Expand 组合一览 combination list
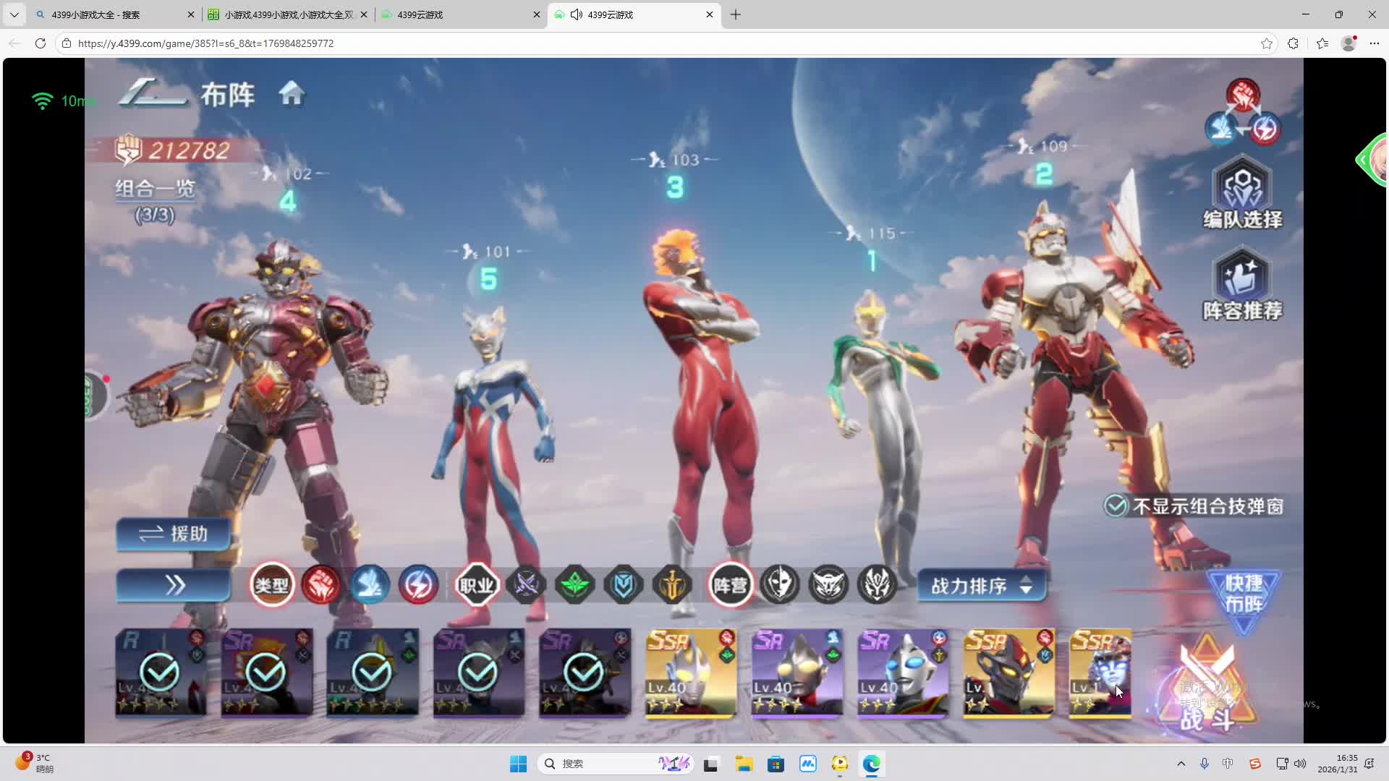Image resolution: width=1389 pixels, height=781 pixels. [x=155, y=189]
